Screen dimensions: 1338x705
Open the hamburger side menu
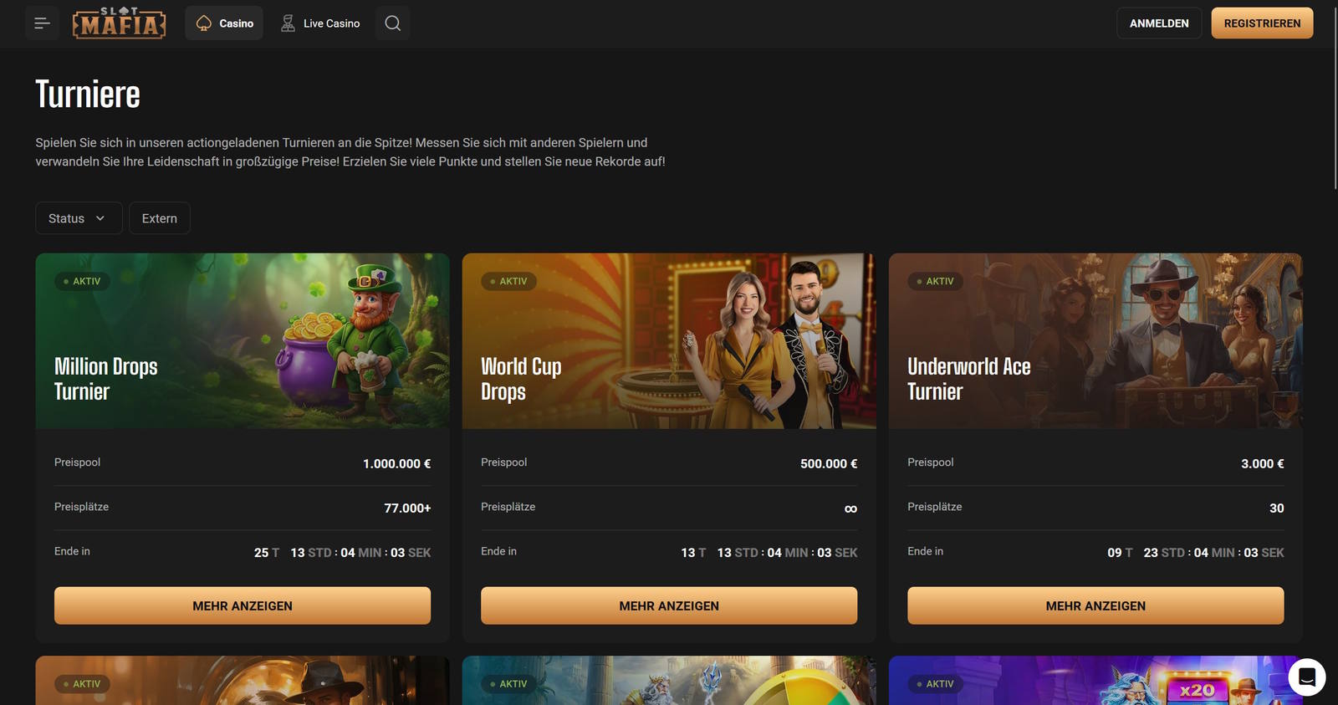point(42,23)
